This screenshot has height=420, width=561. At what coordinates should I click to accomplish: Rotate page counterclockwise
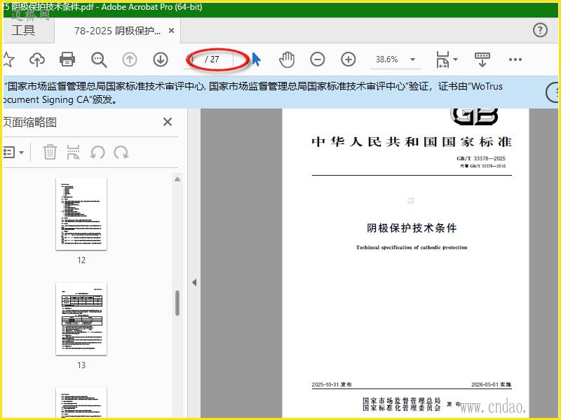point(97,152)
